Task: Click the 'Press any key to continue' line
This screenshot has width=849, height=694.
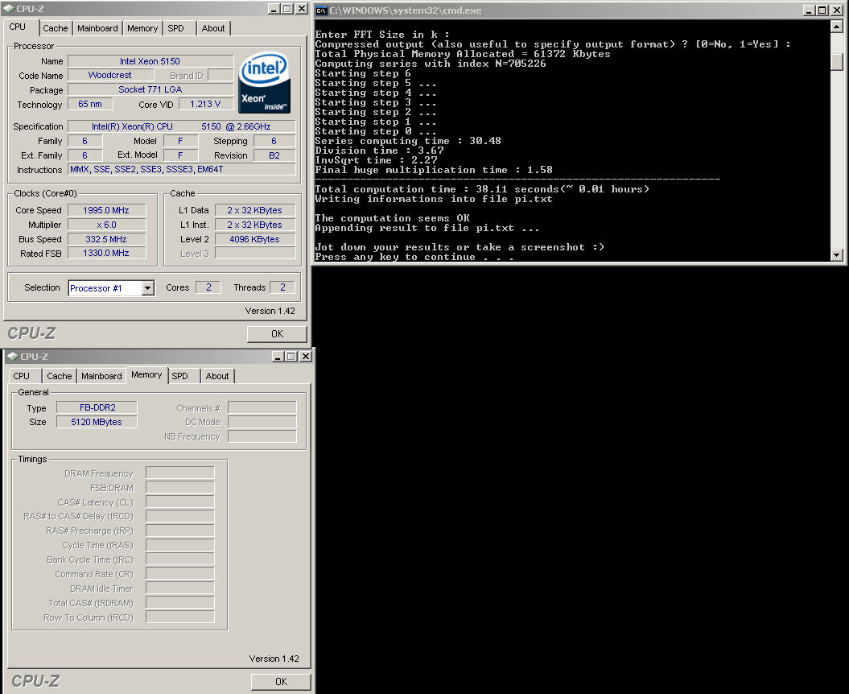Action: (414, 257)
